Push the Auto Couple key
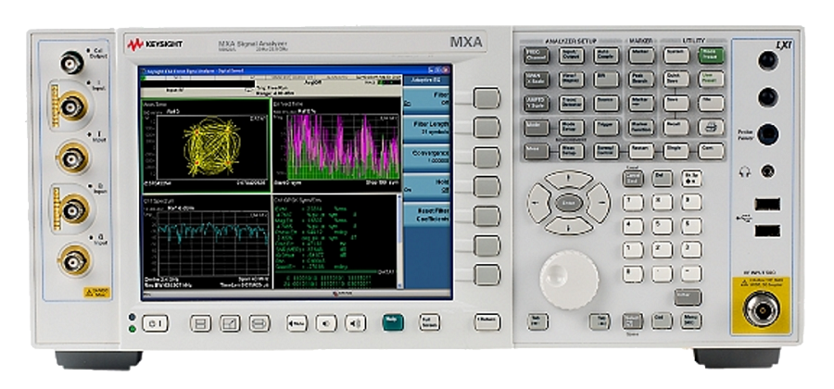Image resolution: width=834 pixels, height=389 pixels. (606, 56)
